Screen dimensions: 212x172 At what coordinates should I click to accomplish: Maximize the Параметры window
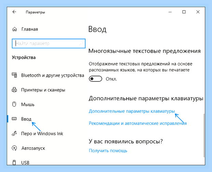point(184,12)
